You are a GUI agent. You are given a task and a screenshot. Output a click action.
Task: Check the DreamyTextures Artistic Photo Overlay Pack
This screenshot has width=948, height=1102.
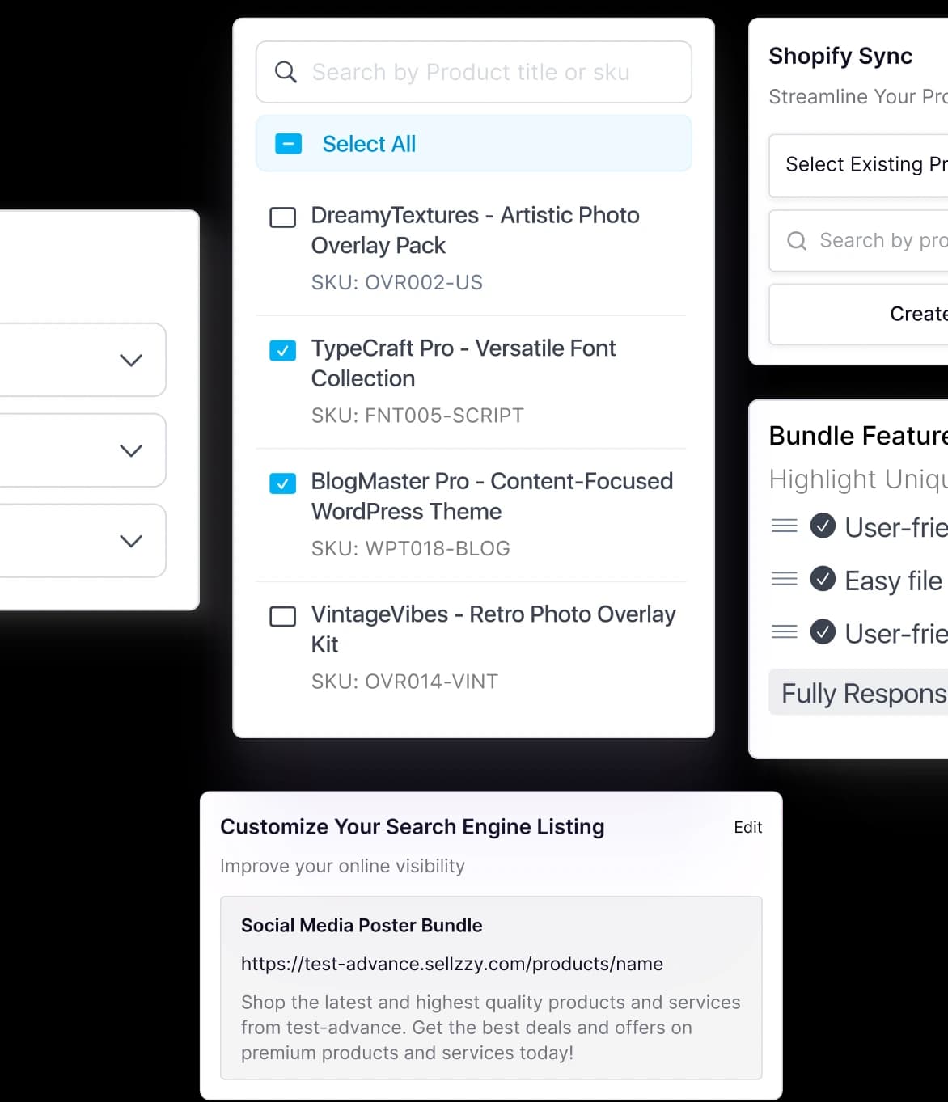point(282,217)
